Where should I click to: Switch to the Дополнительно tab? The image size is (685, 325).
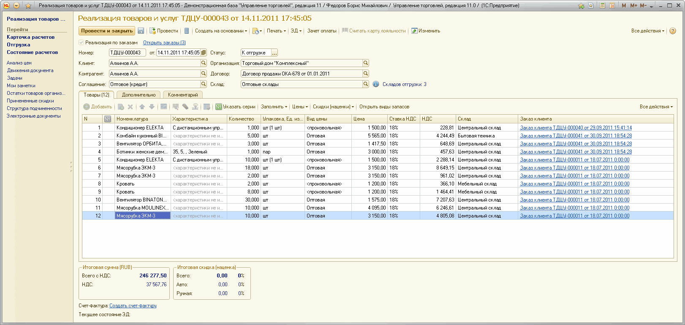[139, 95]
